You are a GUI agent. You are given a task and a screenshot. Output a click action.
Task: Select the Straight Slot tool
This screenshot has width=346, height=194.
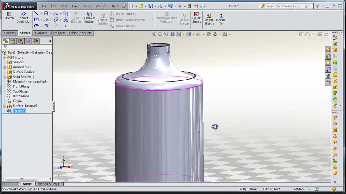(36, 26)
